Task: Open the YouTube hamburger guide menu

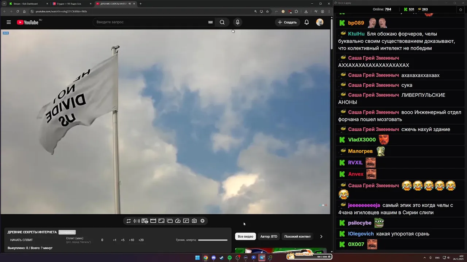Action: (x=9, y=22)
